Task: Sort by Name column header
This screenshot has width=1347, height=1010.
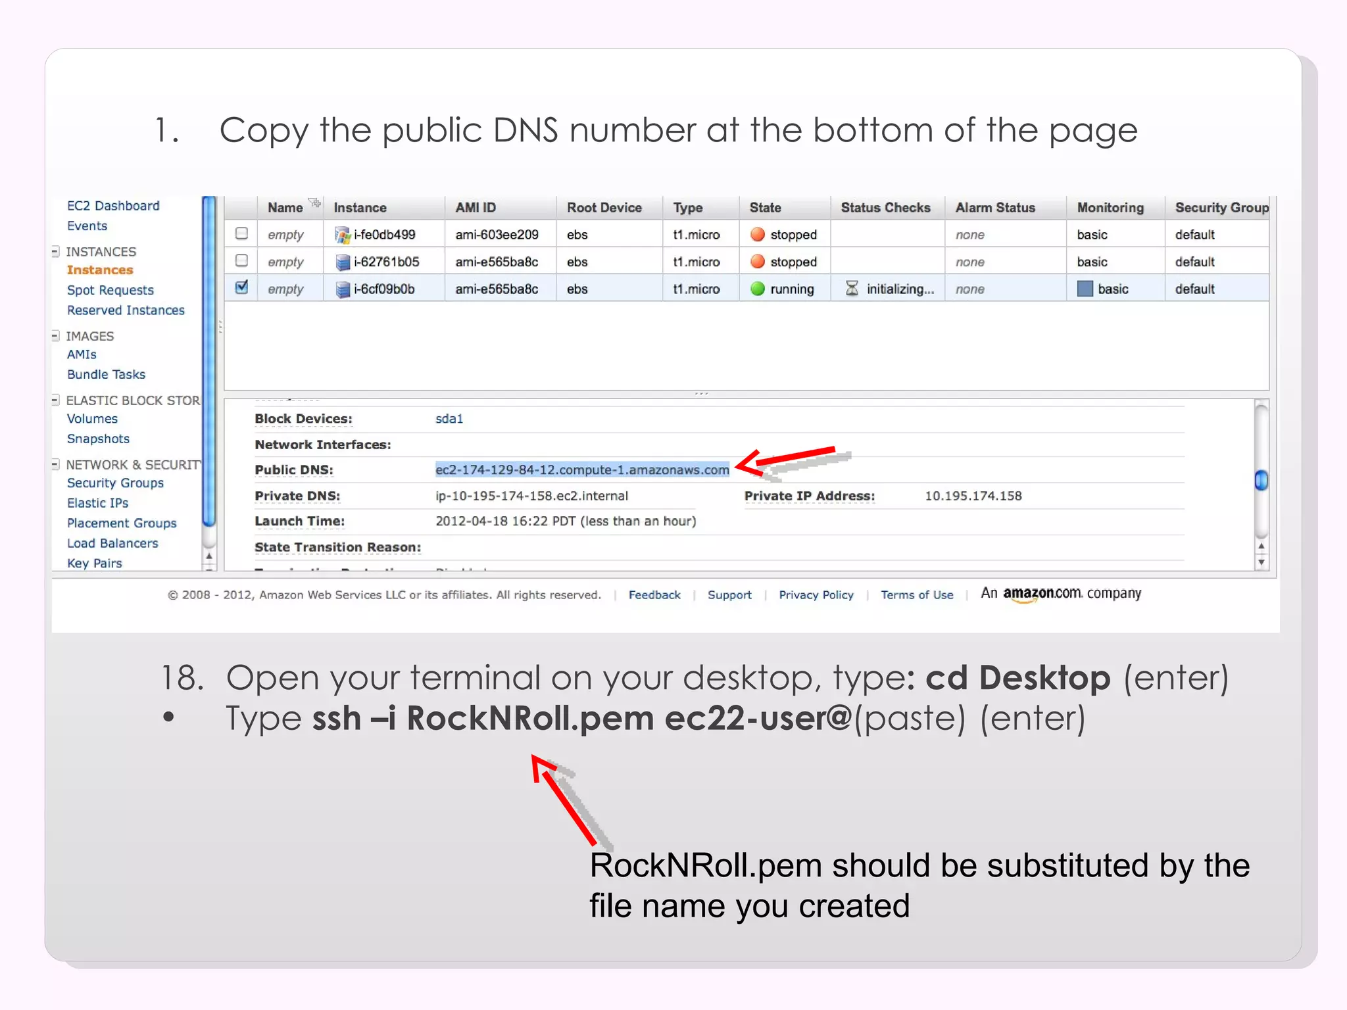Action: point(285,208)
